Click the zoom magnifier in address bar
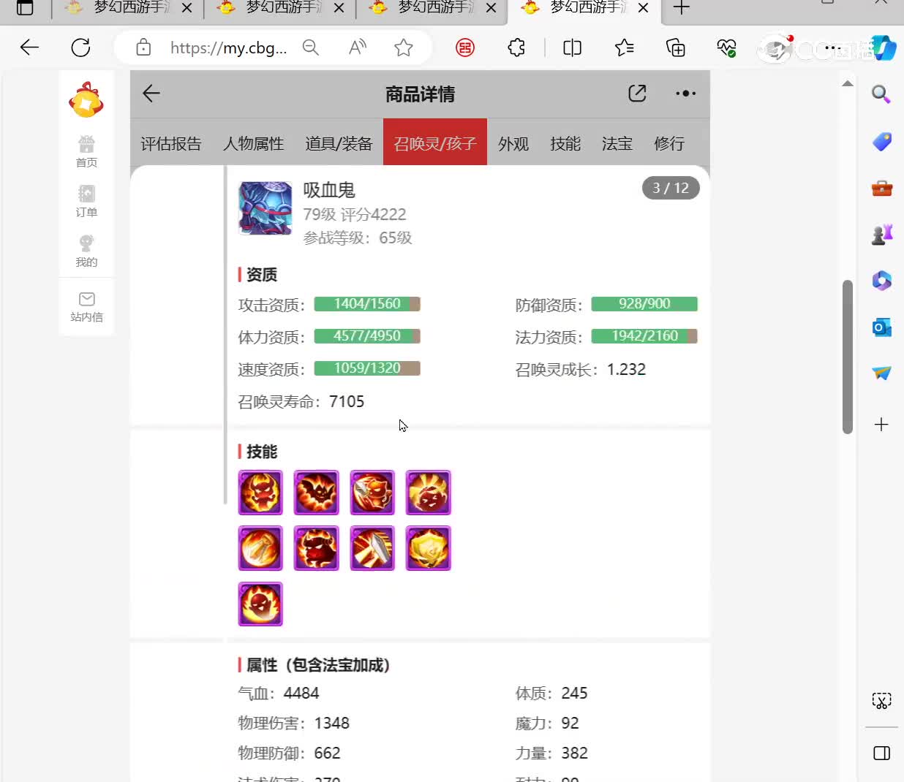 pyautogui.click(x=311, y=48)
